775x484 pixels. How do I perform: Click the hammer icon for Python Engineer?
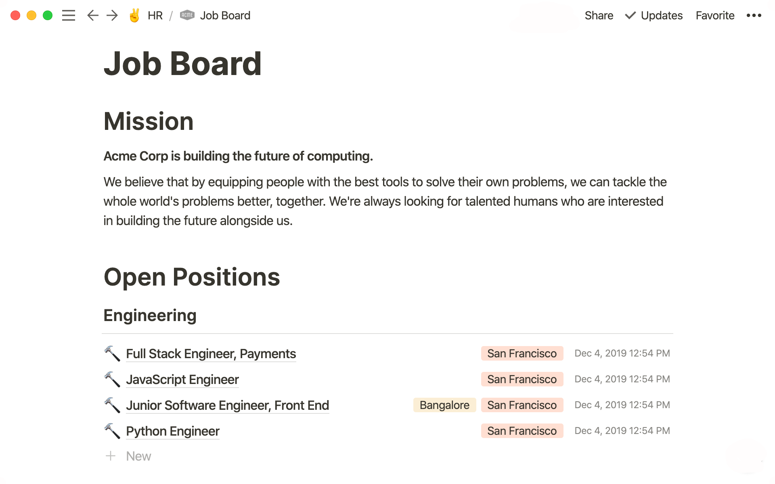(111, 430)
